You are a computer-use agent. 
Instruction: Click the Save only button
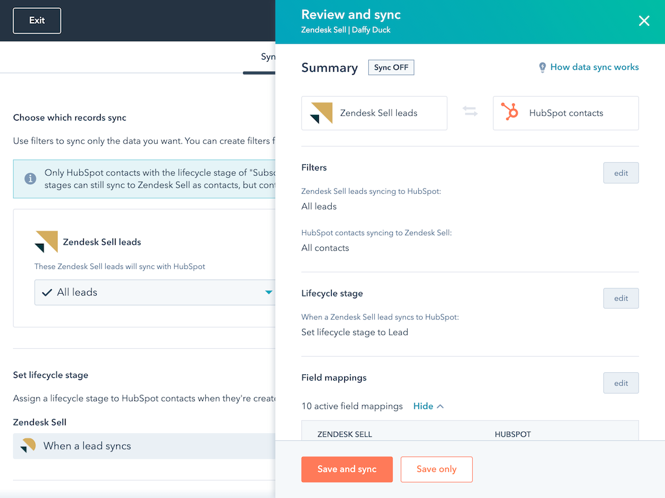[x=436, y=469]
